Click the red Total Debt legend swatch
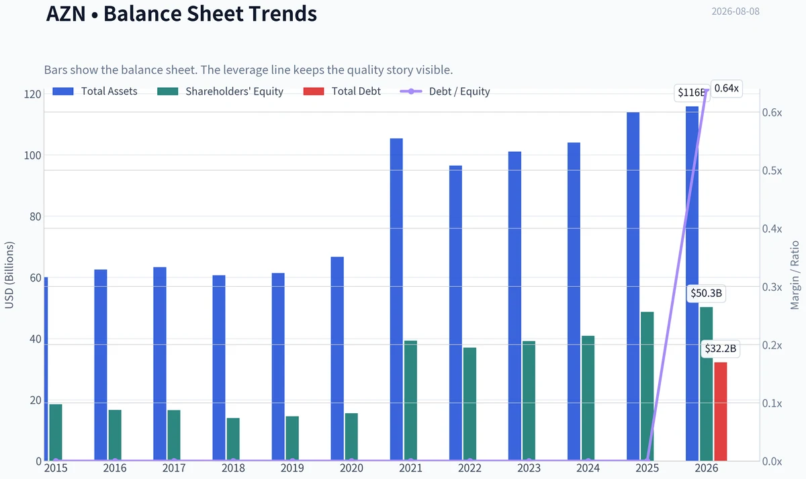The height and width of the screenshot is (479, 806). coord(313,91)
